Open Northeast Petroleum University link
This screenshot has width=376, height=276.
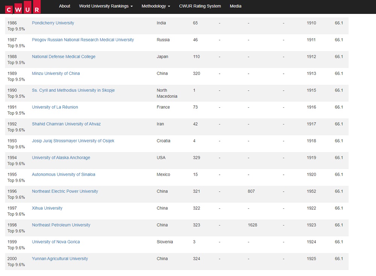click(x=61, y=225)
